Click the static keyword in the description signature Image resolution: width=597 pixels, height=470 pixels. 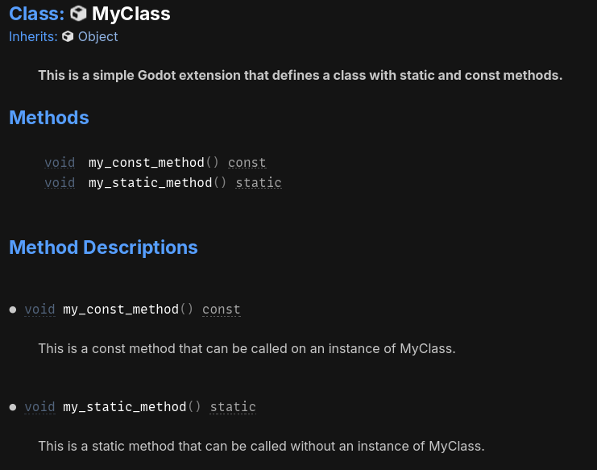pos(233,407)
